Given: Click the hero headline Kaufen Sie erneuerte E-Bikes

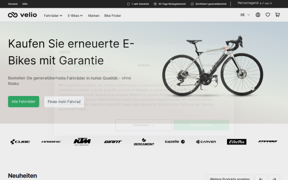Looking at the screenshot, I should (71, 52).
